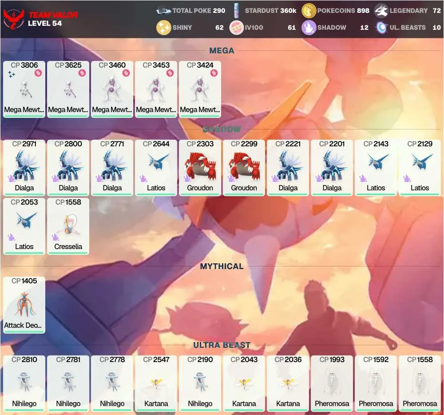Open the Attack Deoxys CP 1405 card
This screenshot has width=444, height=415.
click(24, 305)
